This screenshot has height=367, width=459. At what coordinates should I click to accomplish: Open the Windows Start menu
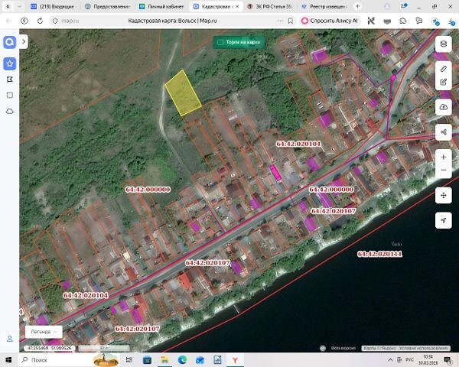tap(8, 359)
